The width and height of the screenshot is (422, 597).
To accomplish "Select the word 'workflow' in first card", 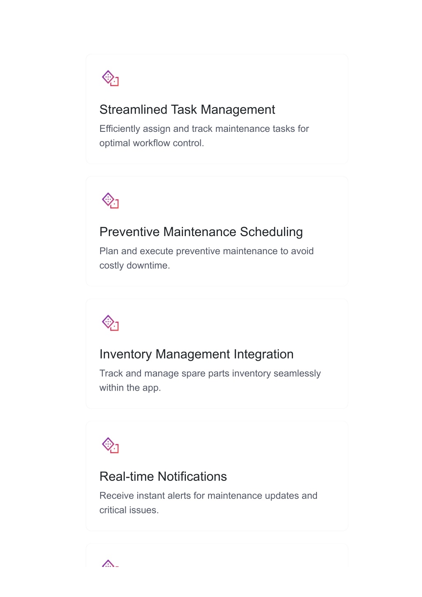I will [152, 143].
